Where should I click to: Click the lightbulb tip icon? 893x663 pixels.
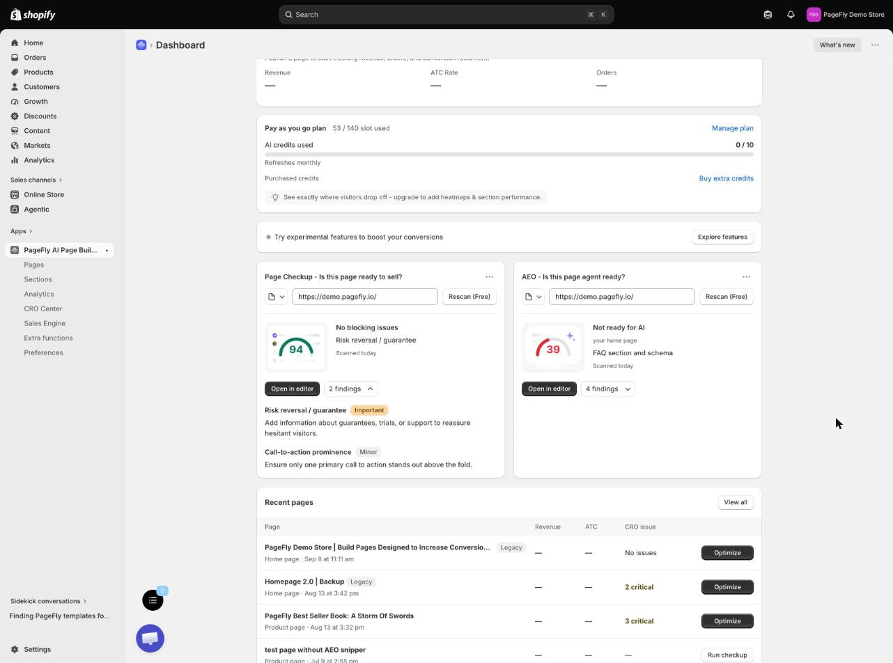tap(275, 197)
